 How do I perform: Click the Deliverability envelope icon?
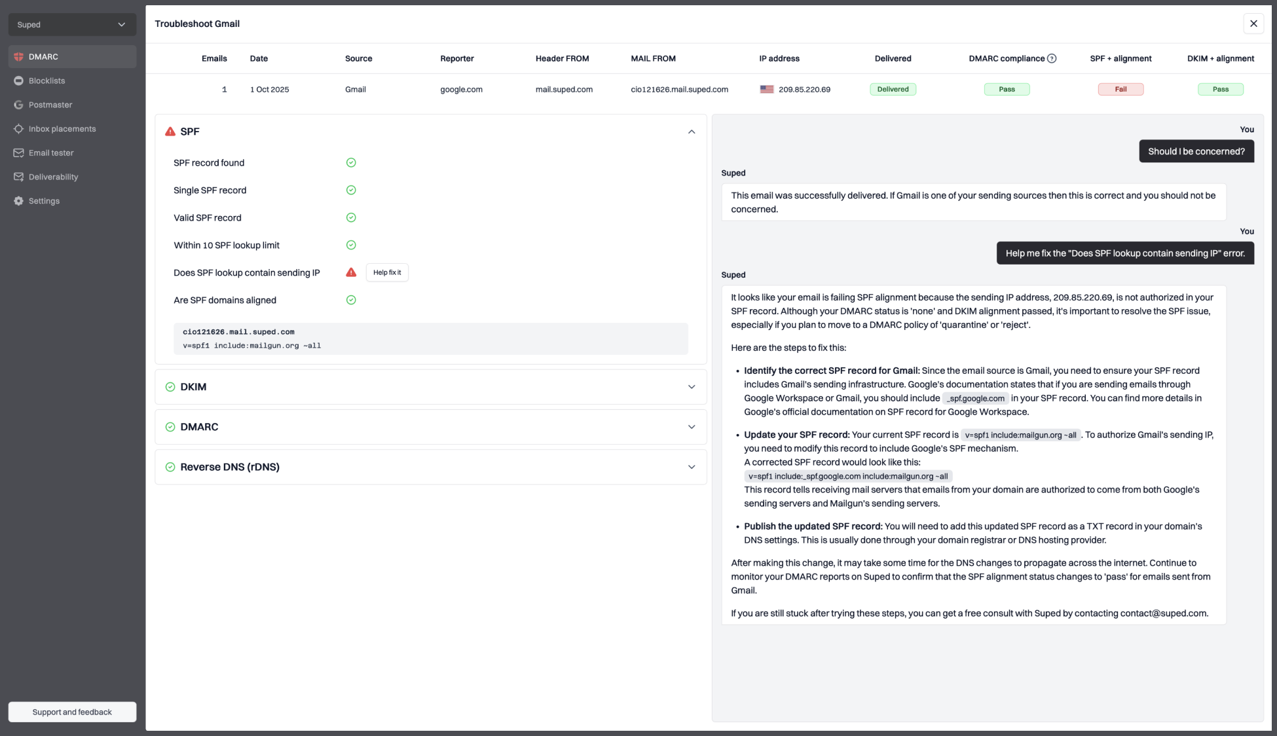tap(18, 177)
